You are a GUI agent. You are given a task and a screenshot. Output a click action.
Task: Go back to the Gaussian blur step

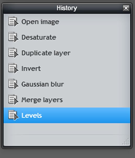[x=67, y=84]
